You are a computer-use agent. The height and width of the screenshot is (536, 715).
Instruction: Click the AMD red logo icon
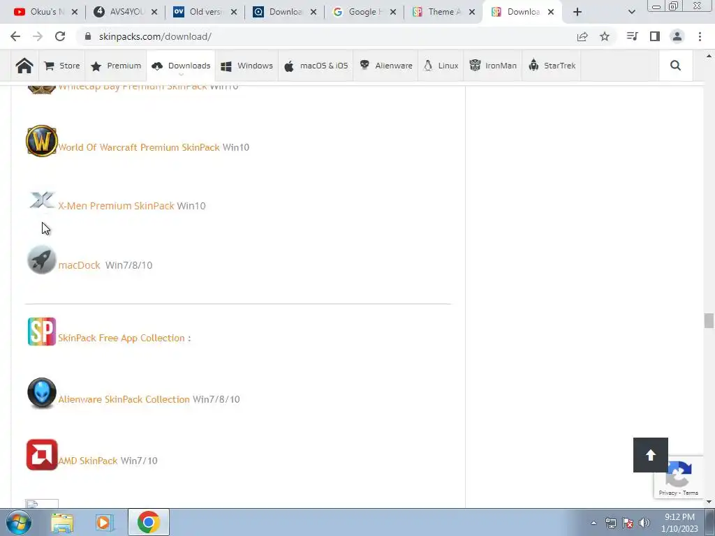(42, 454)
